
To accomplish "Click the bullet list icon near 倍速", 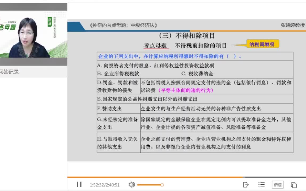I will pyautogui.click(x=262, y=184).
